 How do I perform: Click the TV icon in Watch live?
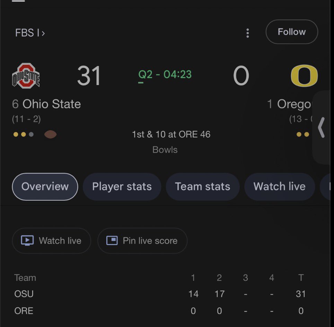click(x=27, y=241)
